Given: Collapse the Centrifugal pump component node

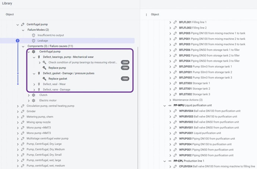Looking at the screenshot, I should (29, 52).
